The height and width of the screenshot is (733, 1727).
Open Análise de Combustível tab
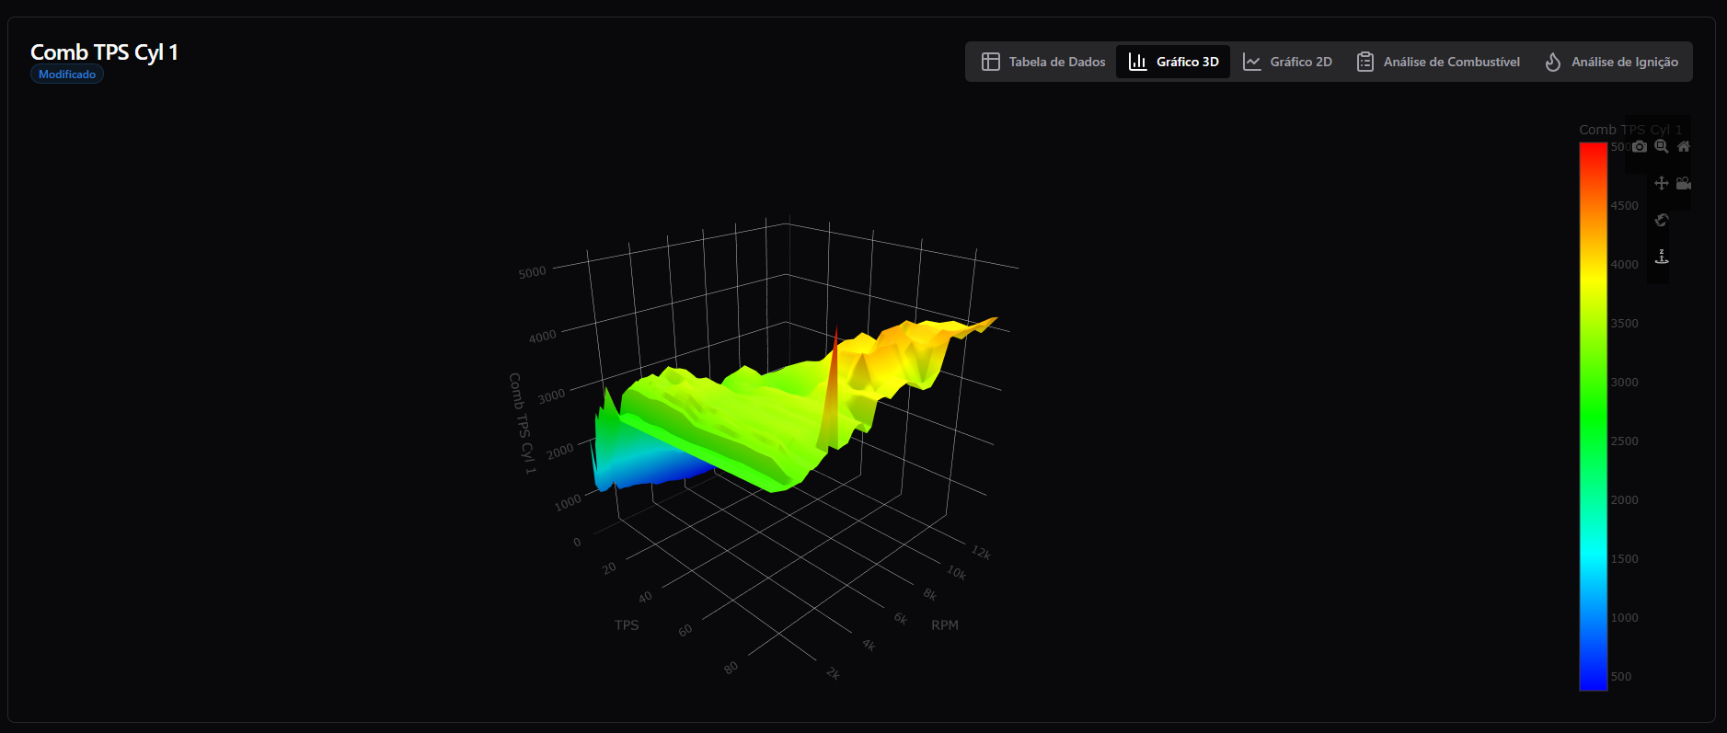point(1438,62)
